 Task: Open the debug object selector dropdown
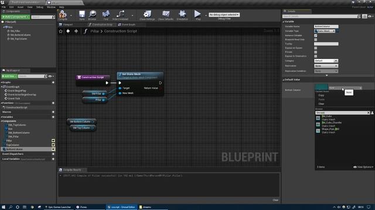[224, 15]
